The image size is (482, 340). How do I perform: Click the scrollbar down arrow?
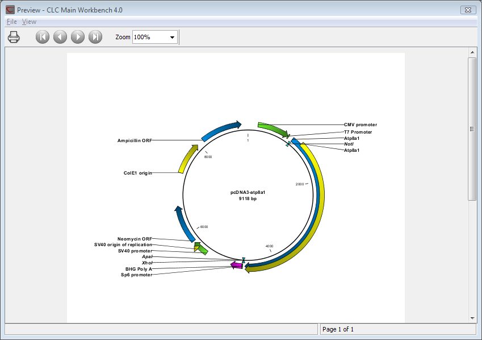click(x=472, y=318)
